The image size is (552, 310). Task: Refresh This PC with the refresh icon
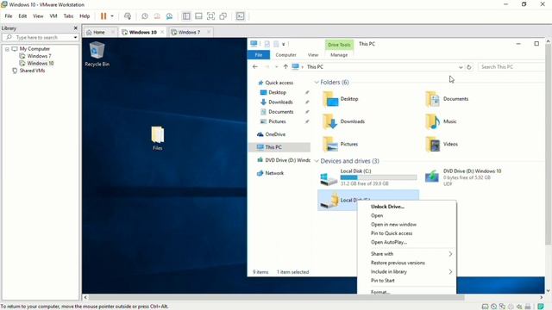469,67
